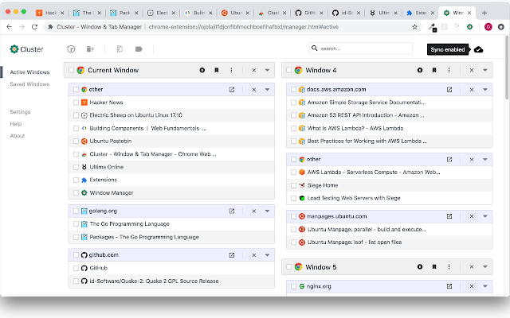Open the more options menu of Current Window

pos(231,70)
